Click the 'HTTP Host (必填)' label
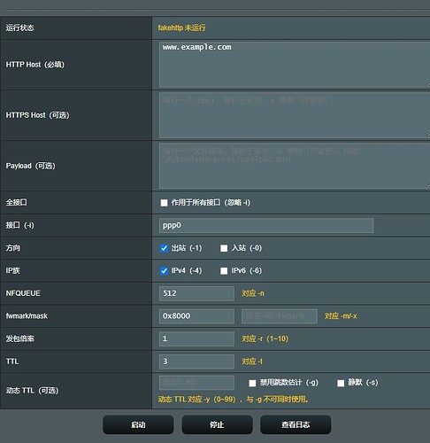Screen dimensions: 430x443 click(x=35, y=65)
